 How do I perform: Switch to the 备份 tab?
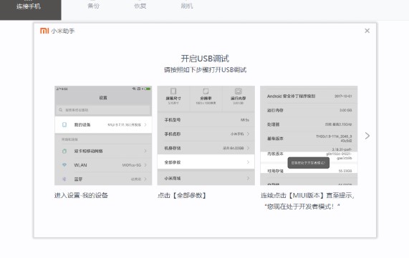(x=93, y=6)
